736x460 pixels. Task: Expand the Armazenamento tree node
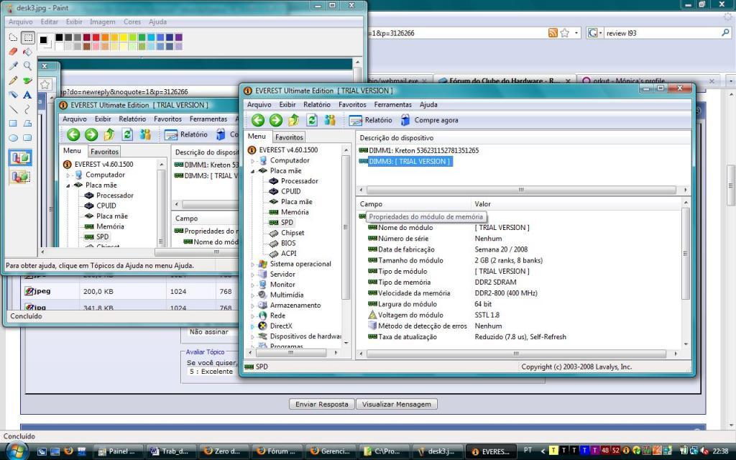pos(252,305)
